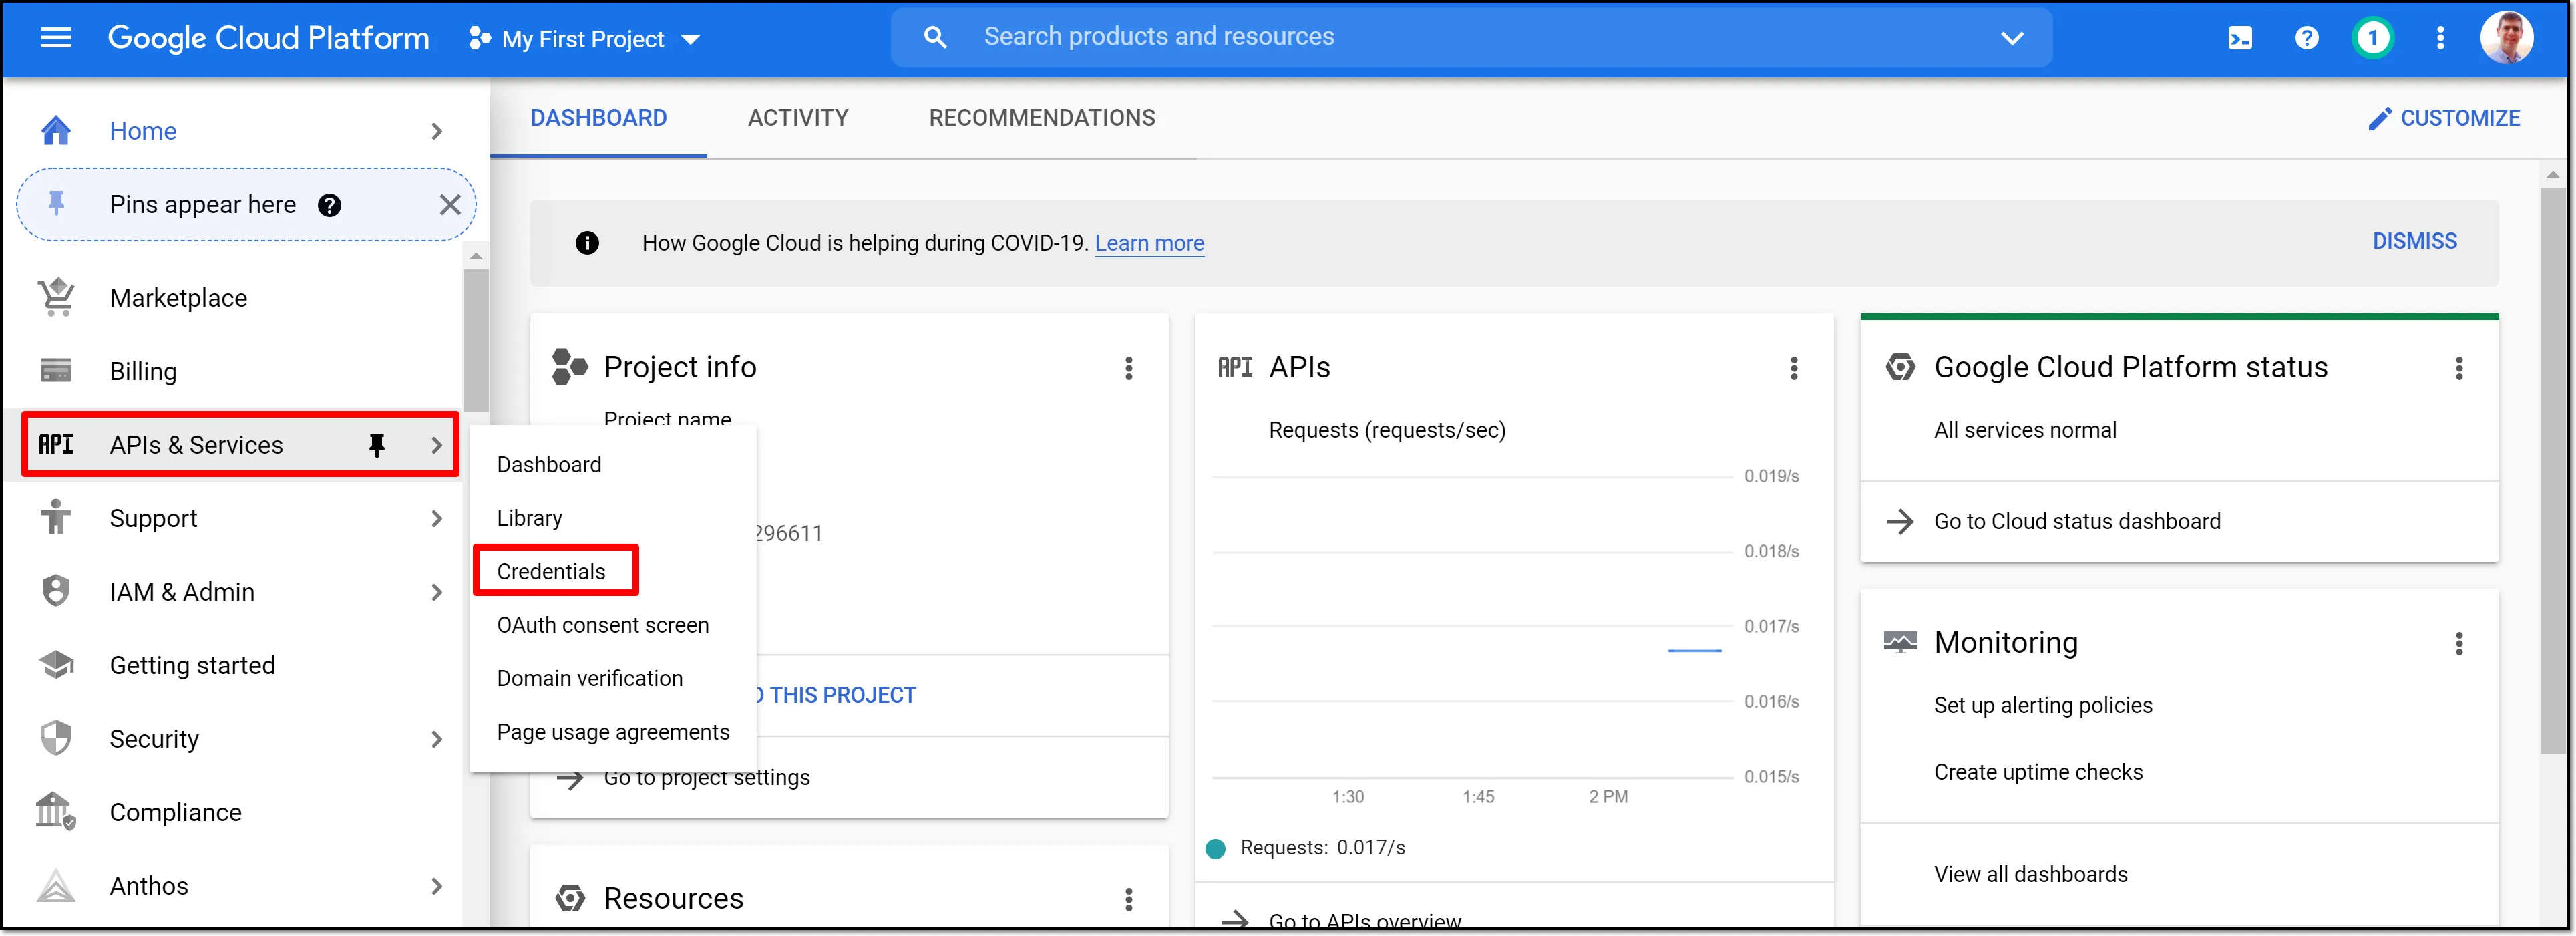Open Project info card options menu

click(1128, 368)
